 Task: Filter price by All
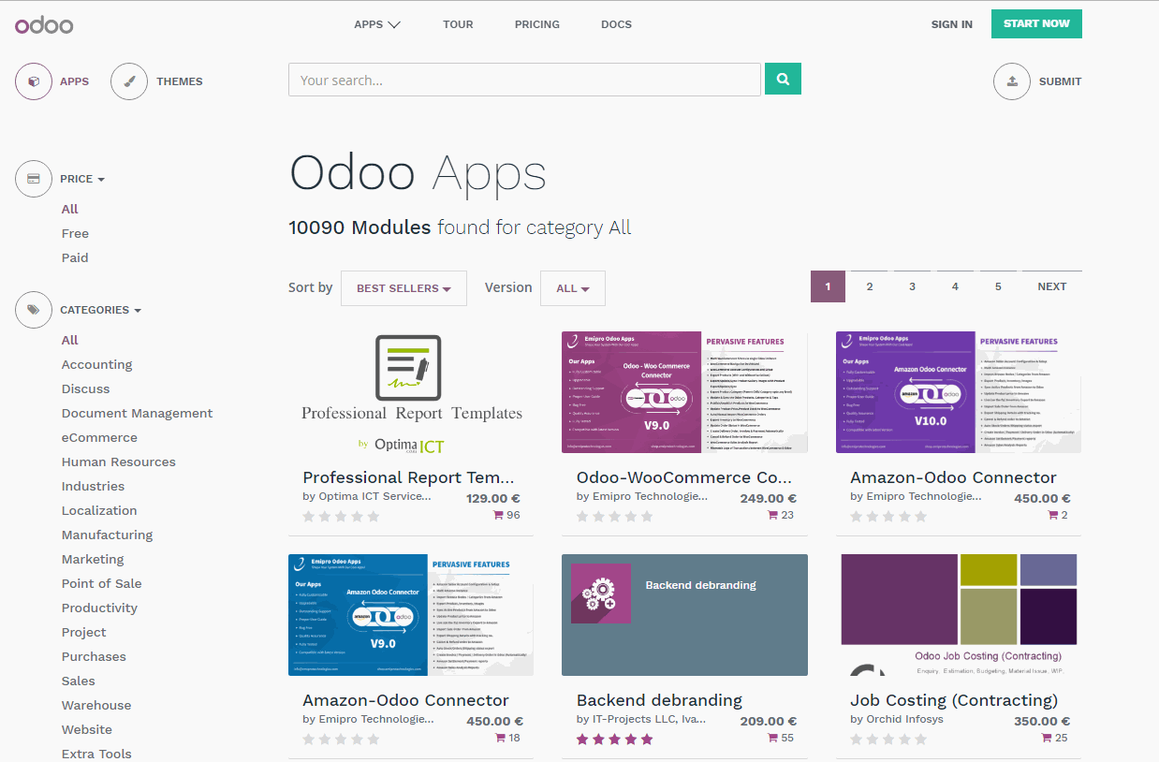pos(70,209)
